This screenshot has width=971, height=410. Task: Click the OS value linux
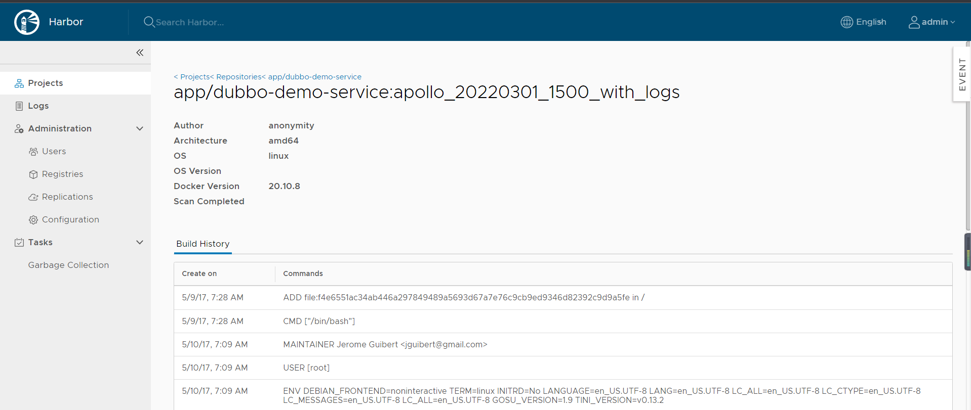point(278,156)
